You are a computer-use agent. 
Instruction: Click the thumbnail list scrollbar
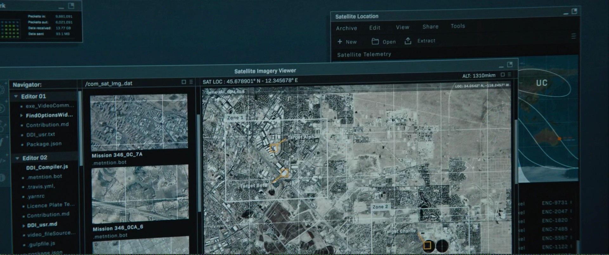click(x=199, y=163)
